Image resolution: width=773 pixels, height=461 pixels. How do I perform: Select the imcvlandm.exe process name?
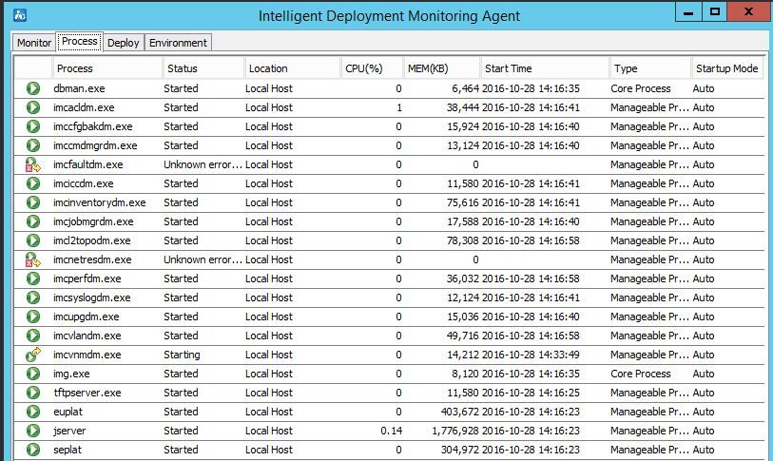[87, 336]
